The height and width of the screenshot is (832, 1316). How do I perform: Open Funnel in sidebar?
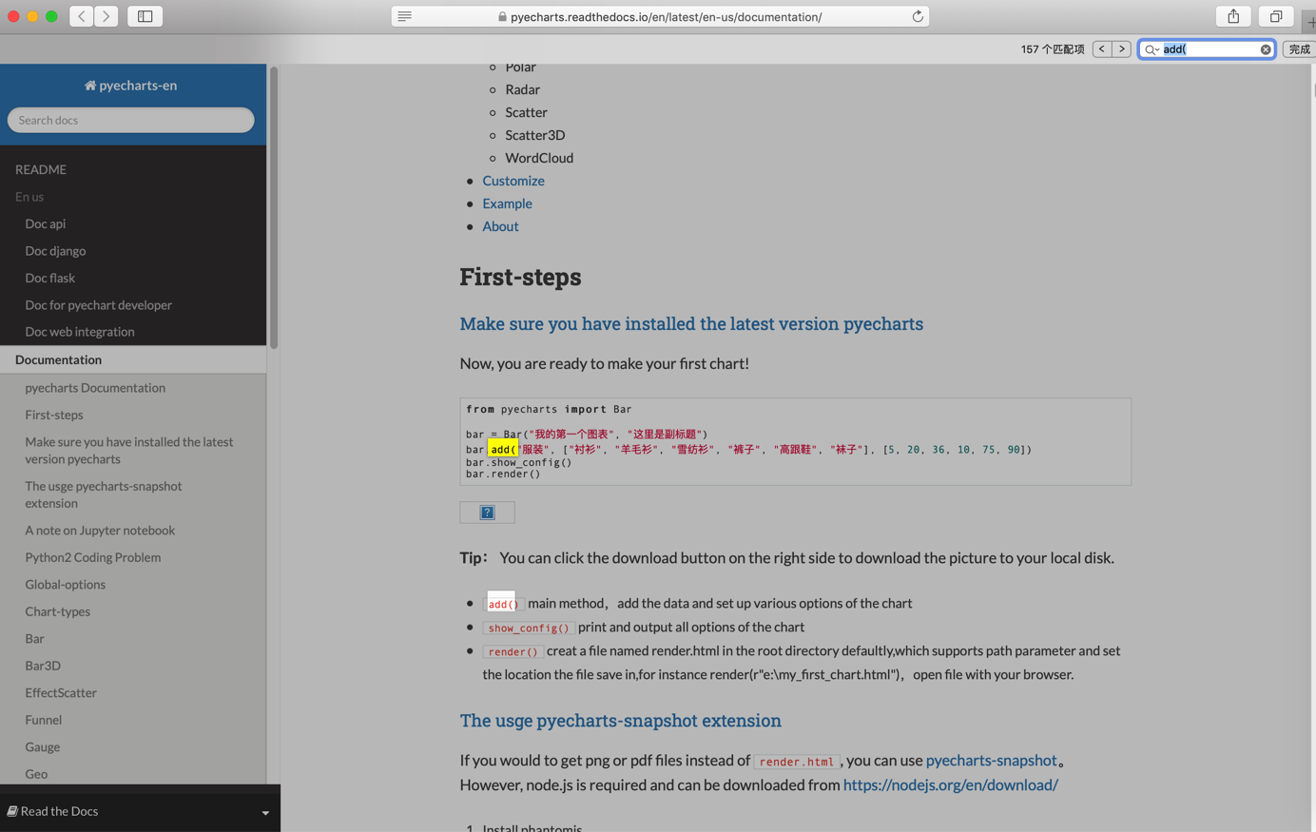[44, 720]
